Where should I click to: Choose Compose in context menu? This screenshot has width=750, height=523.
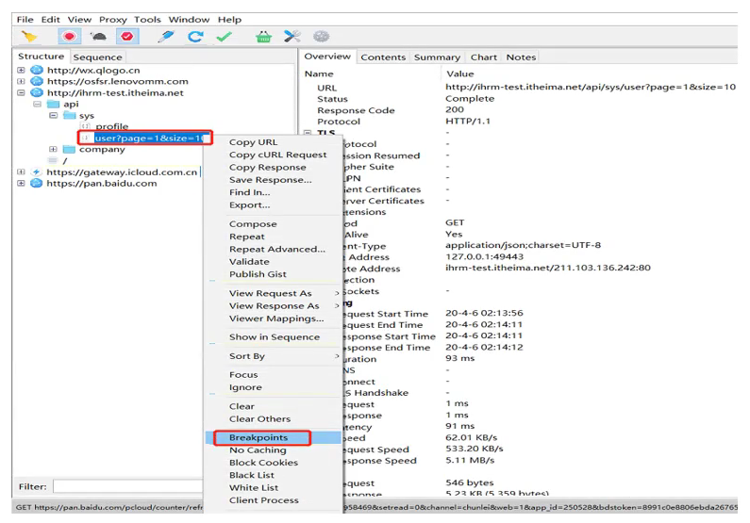(x=253, y=224)
